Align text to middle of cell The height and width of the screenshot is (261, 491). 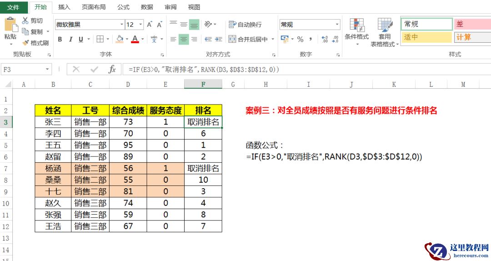click(184, 24)
